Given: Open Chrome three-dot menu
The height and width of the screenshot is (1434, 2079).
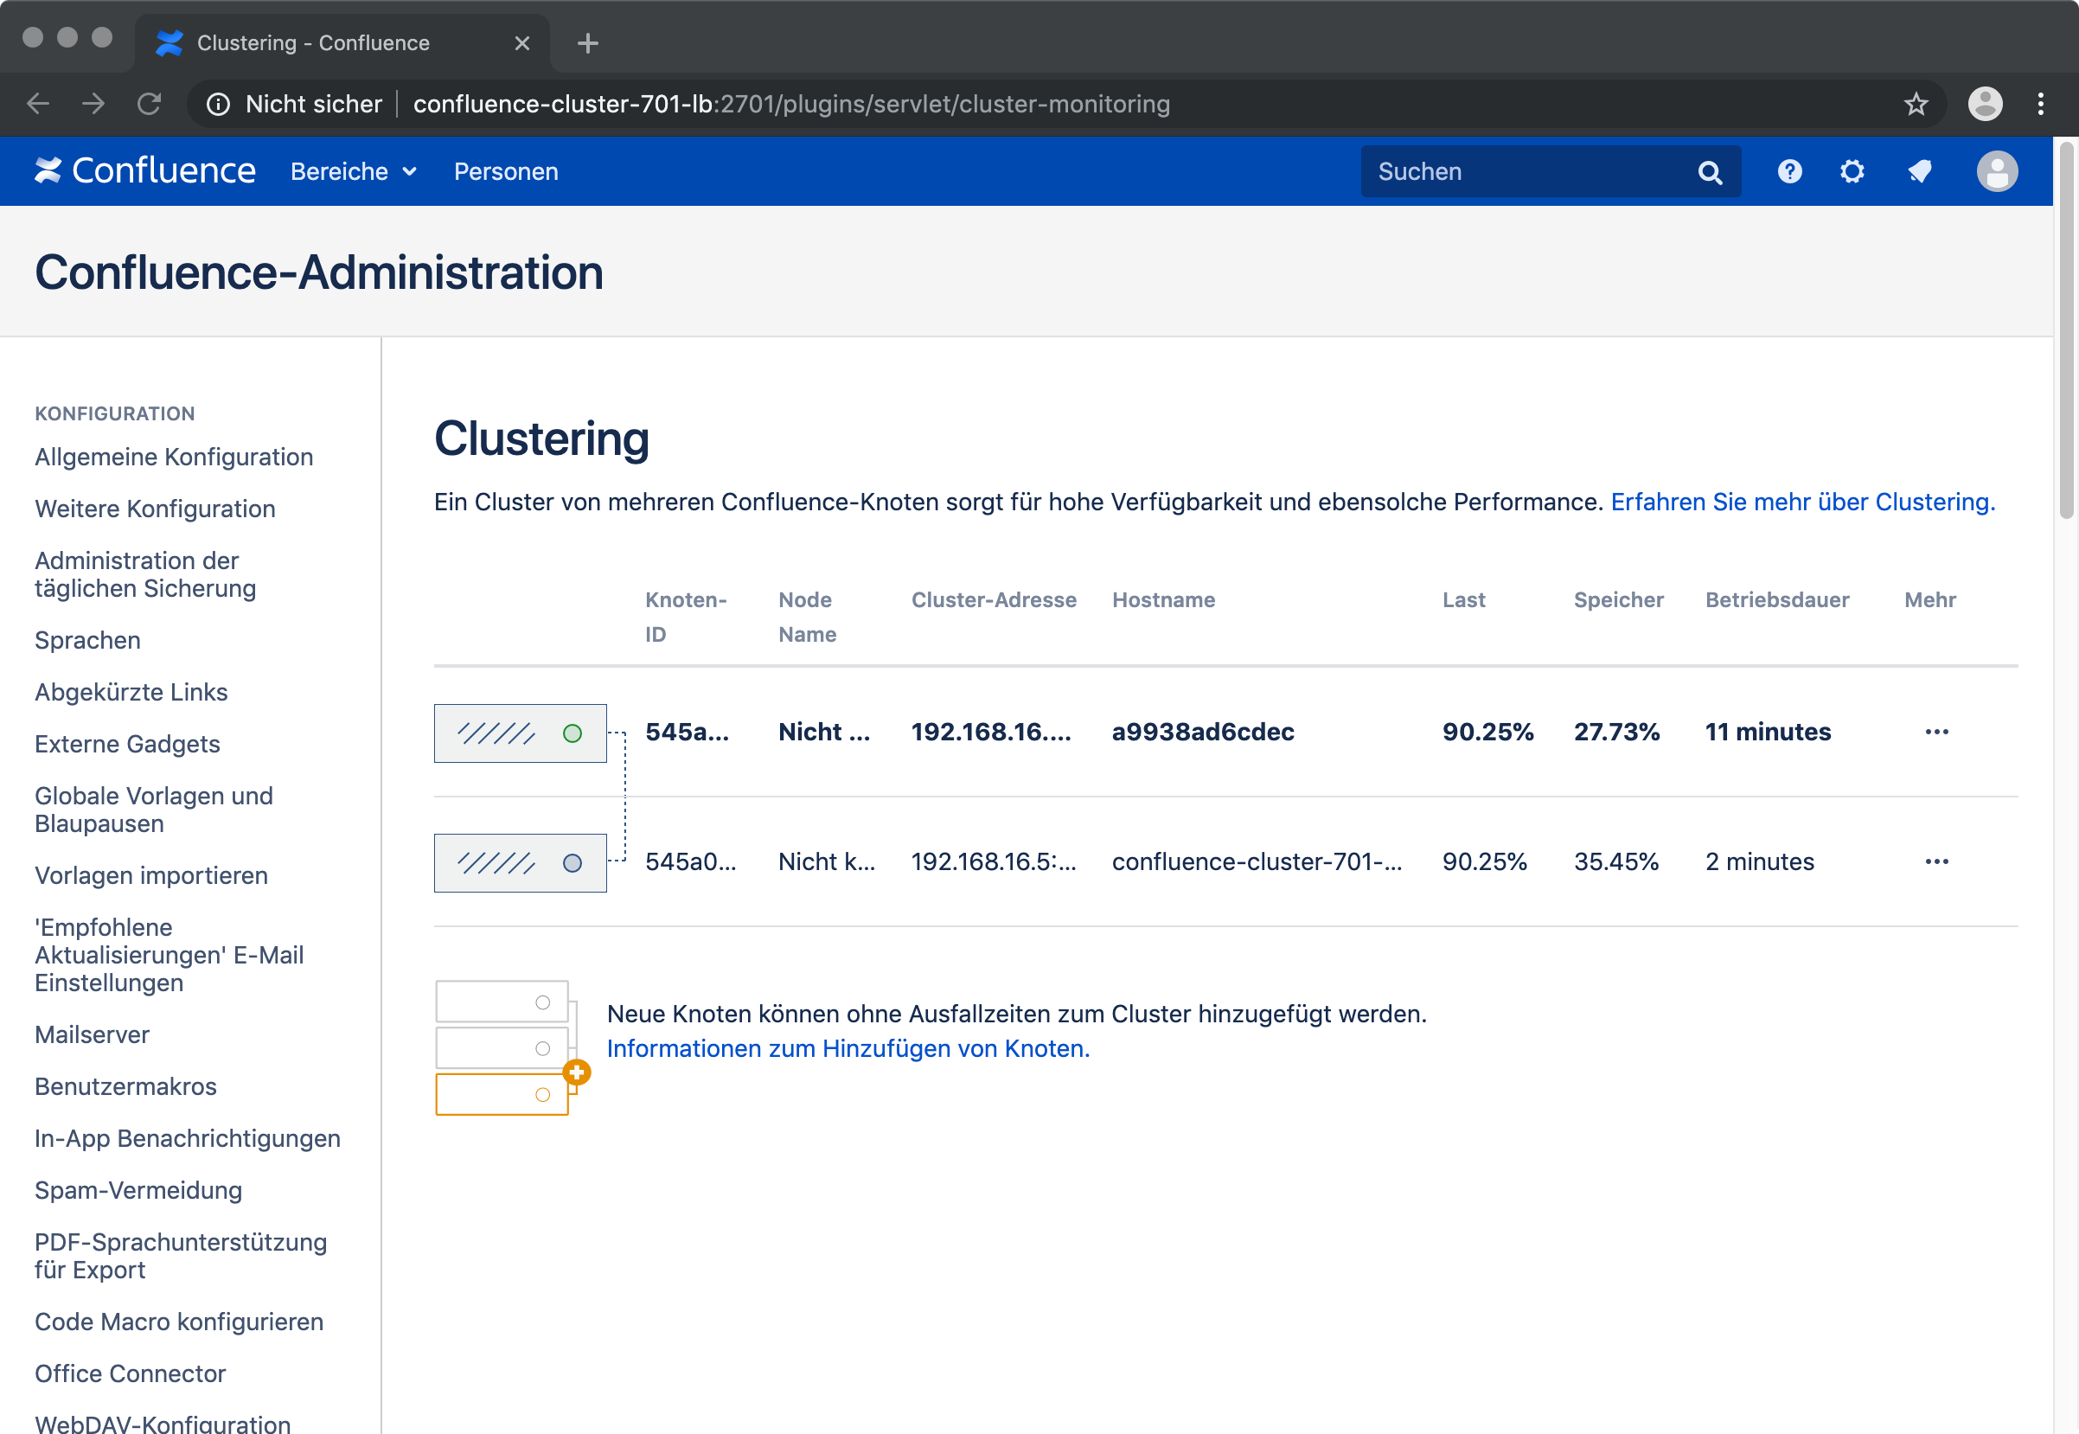Looking at the screenshot, I should (x=2041, y=103).
